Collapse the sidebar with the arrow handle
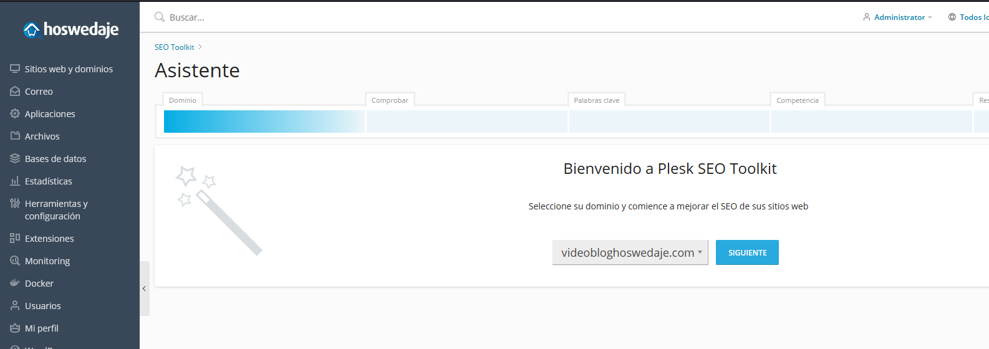The width and height of the screenshot is (989, 349). pyautogui.click(x=145, y=289)
